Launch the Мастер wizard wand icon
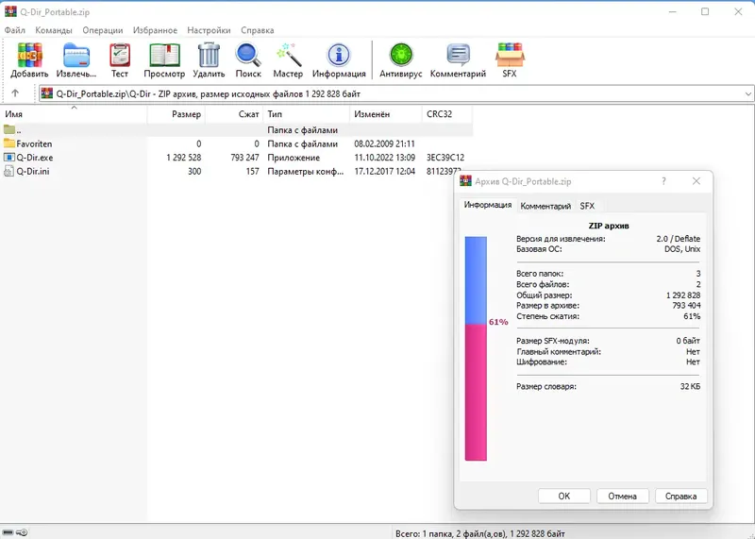 288,55
